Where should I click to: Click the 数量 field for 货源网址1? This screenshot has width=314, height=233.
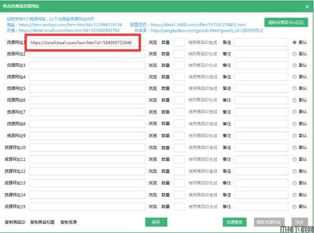point(178,42)
